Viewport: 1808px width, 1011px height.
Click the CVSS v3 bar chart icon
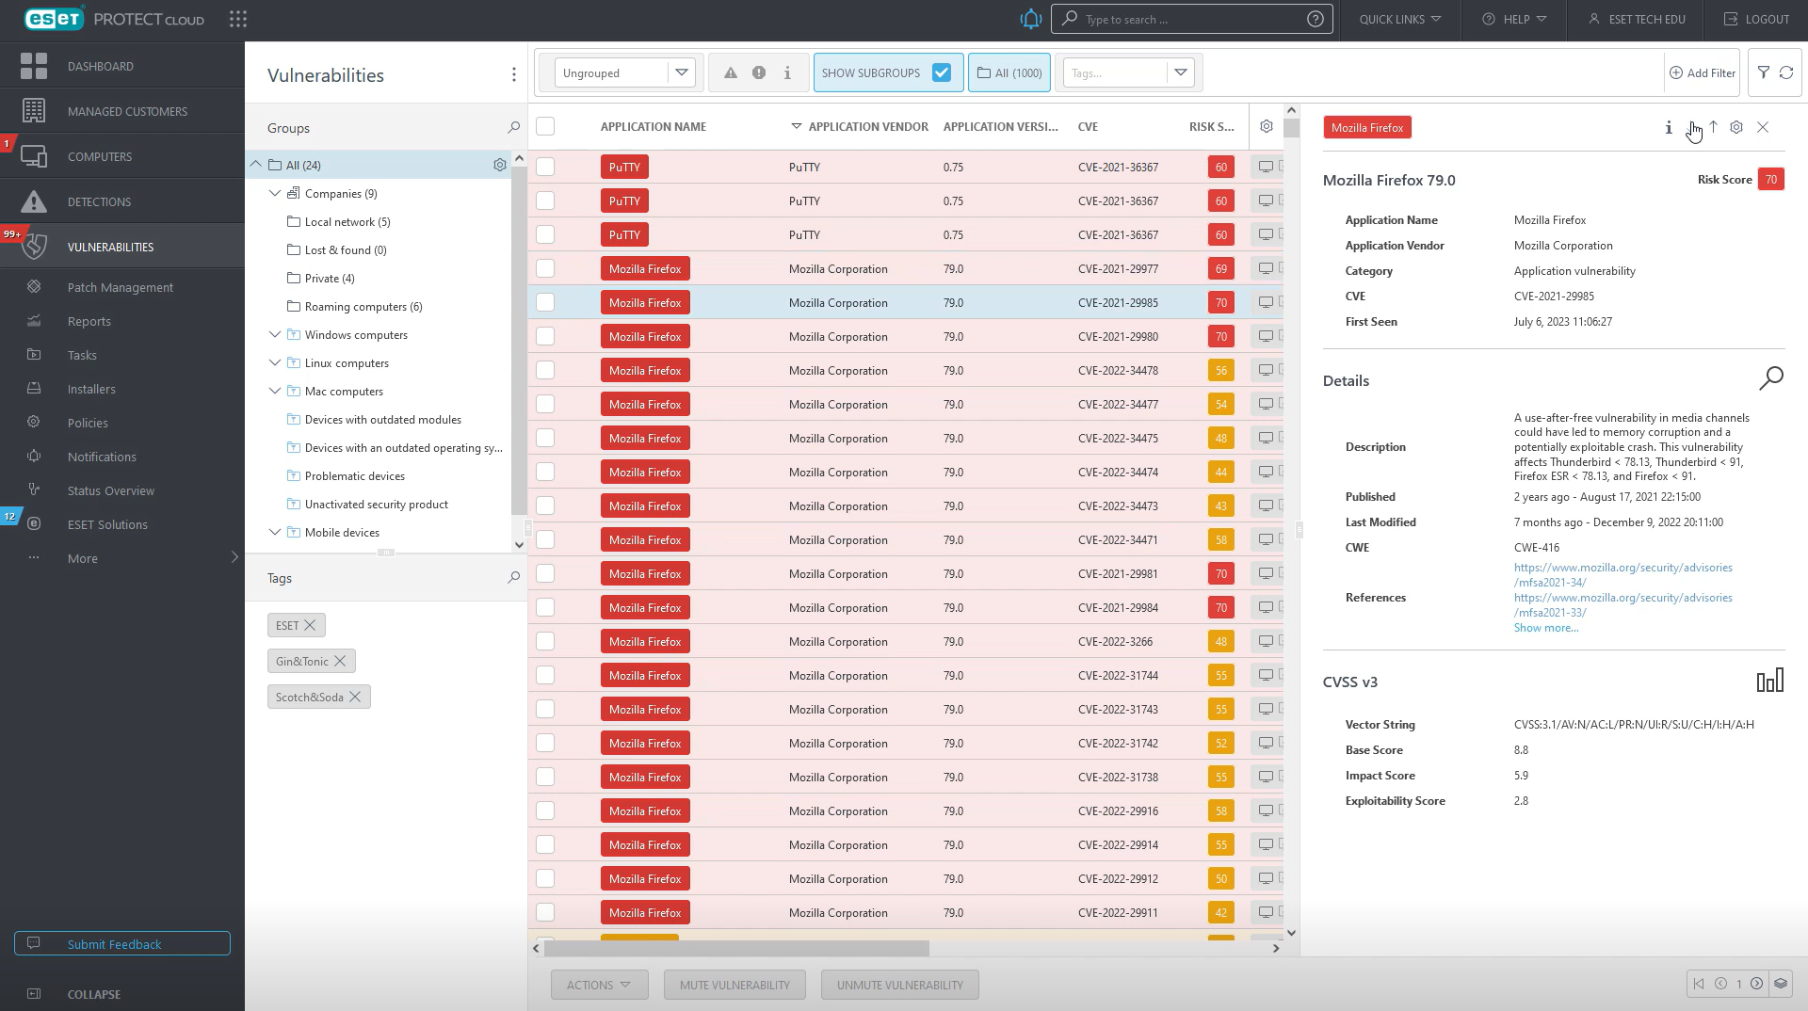tap(1769, 682)
